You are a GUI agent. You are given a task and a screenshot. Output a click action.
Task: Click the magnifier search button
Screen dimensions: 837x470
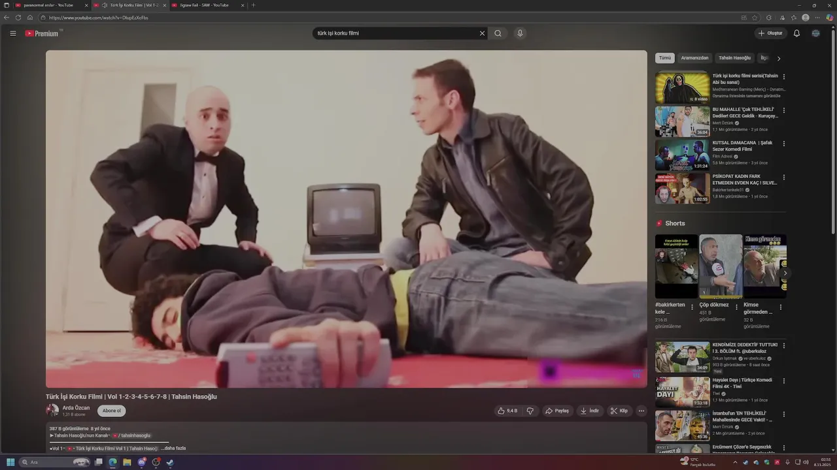[x=498, y=33]
